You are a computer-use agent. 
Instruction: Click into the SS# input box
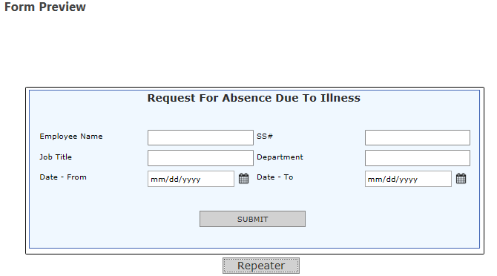coord(418,137)
